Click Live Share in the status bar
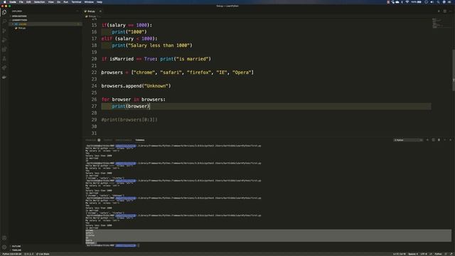This screenshot has width=455, height=256. (x=43, y=254)
